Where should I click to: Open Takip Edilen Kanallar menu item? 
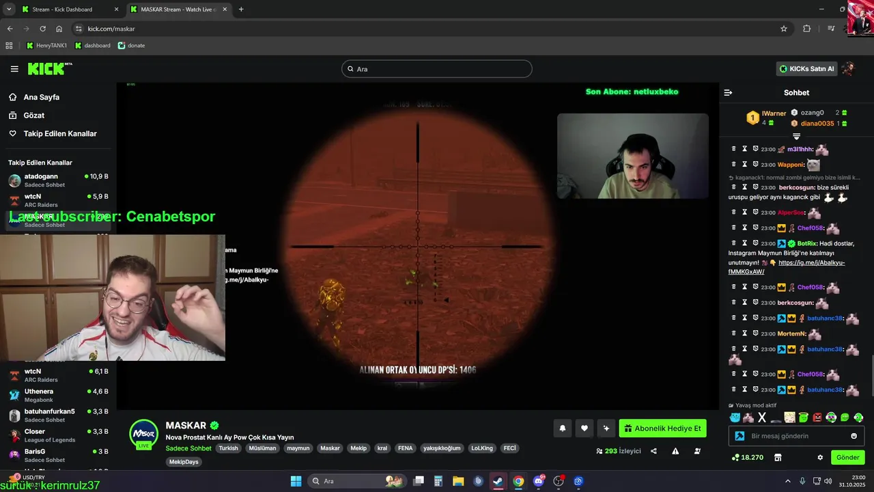(60, 133)
